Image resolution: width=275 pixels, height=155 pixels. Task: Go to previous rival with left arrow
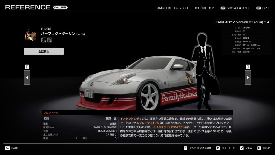[27, 77]
